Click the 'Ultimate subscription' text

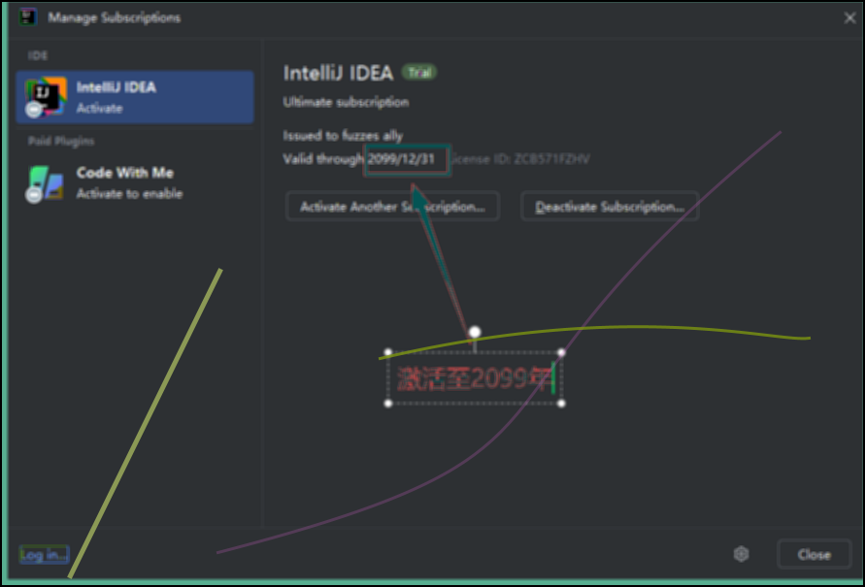pos(346,102)
